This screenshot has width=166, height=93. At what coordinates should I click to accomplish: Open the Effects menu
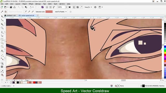coord(31,4)
